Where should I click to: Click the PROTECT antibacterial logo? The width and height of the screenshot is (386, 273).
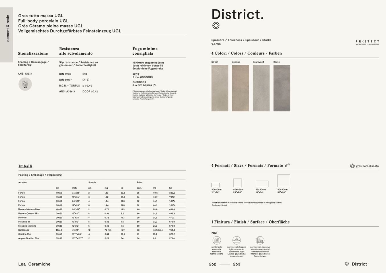click(367, 42)
